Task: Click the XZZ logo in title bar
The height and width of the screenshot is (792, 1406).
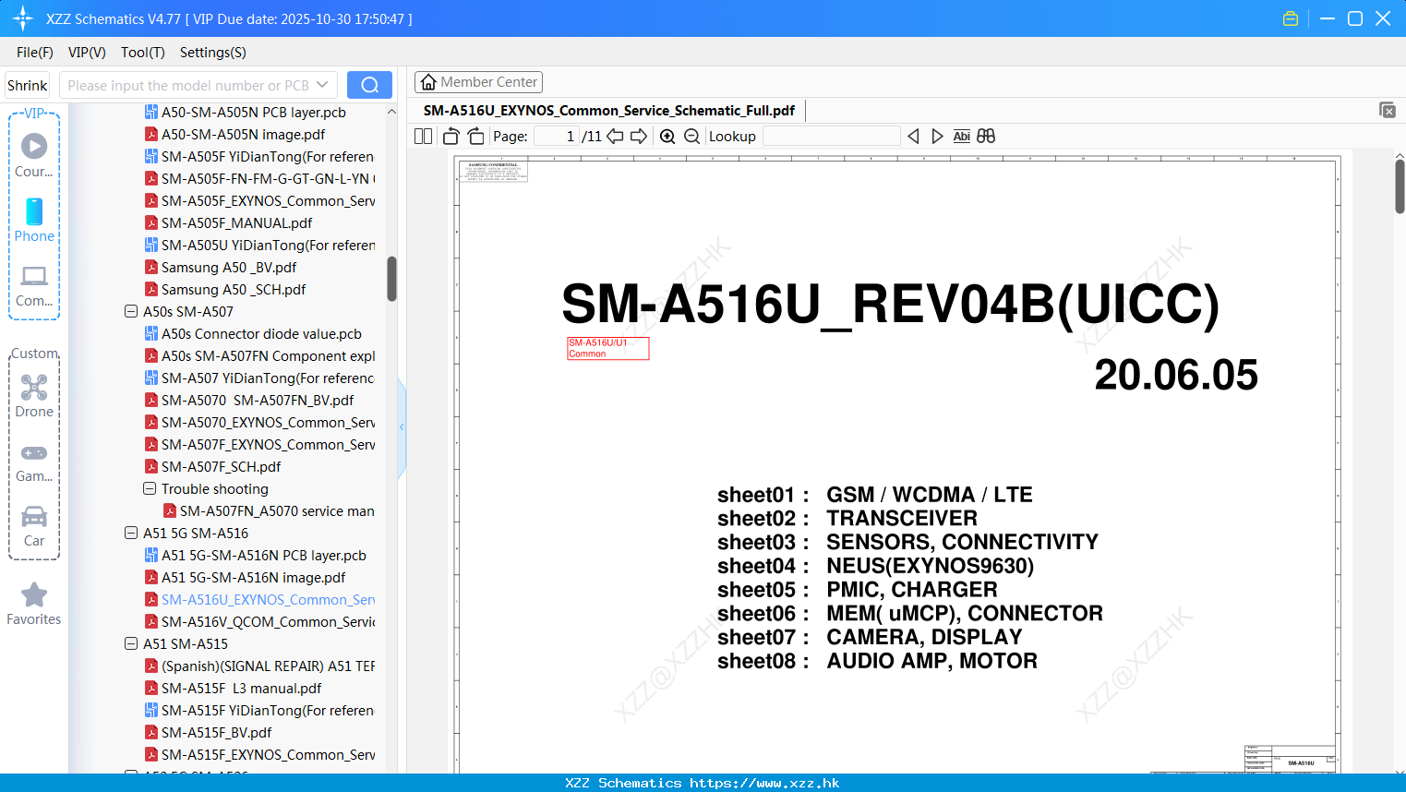Action: pyautogui.click(x=22, y=18)
